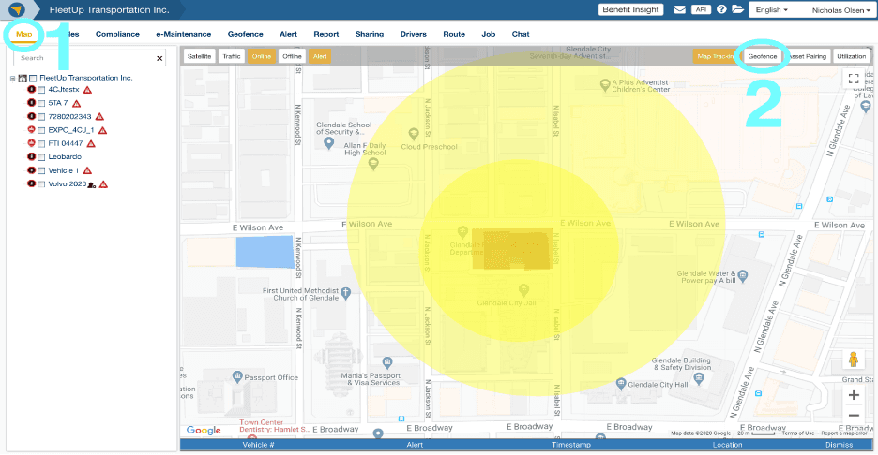Click the help question mark icon

[721, 9]
